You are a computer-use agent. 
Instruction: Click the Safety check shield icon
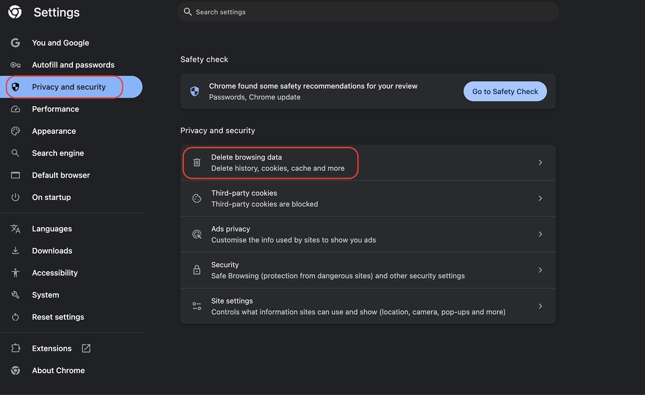coord(194,91)
